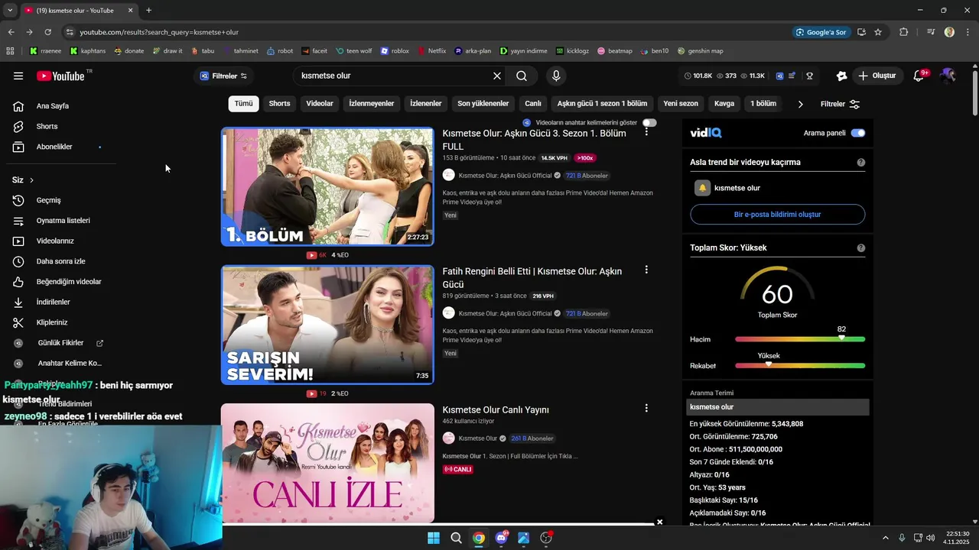Click Bir e-posta bildirimi oluştur button
The image size is (979, 550).
777,215
